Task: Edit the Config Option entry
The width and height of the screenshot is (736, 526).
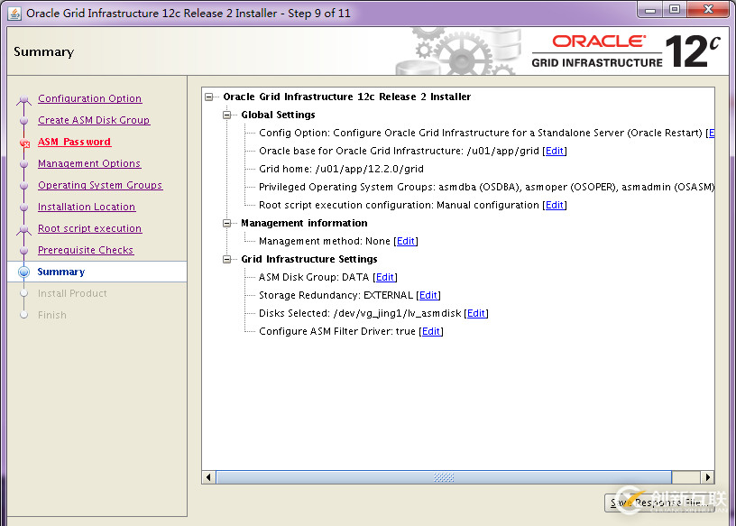Action: (x=711, y=133)
